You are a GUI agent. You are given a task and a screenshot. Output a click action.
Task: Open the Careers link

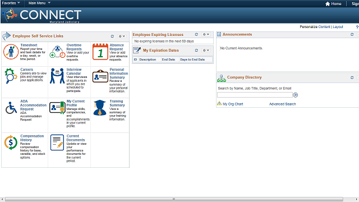(x=26, y=70)
